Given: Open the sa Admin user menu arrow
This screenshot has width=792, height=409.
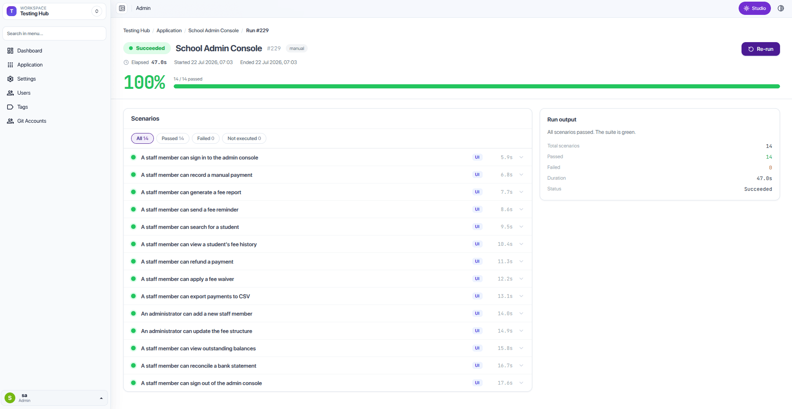Looking at the screenshot, I should click(x=101, y=398).
